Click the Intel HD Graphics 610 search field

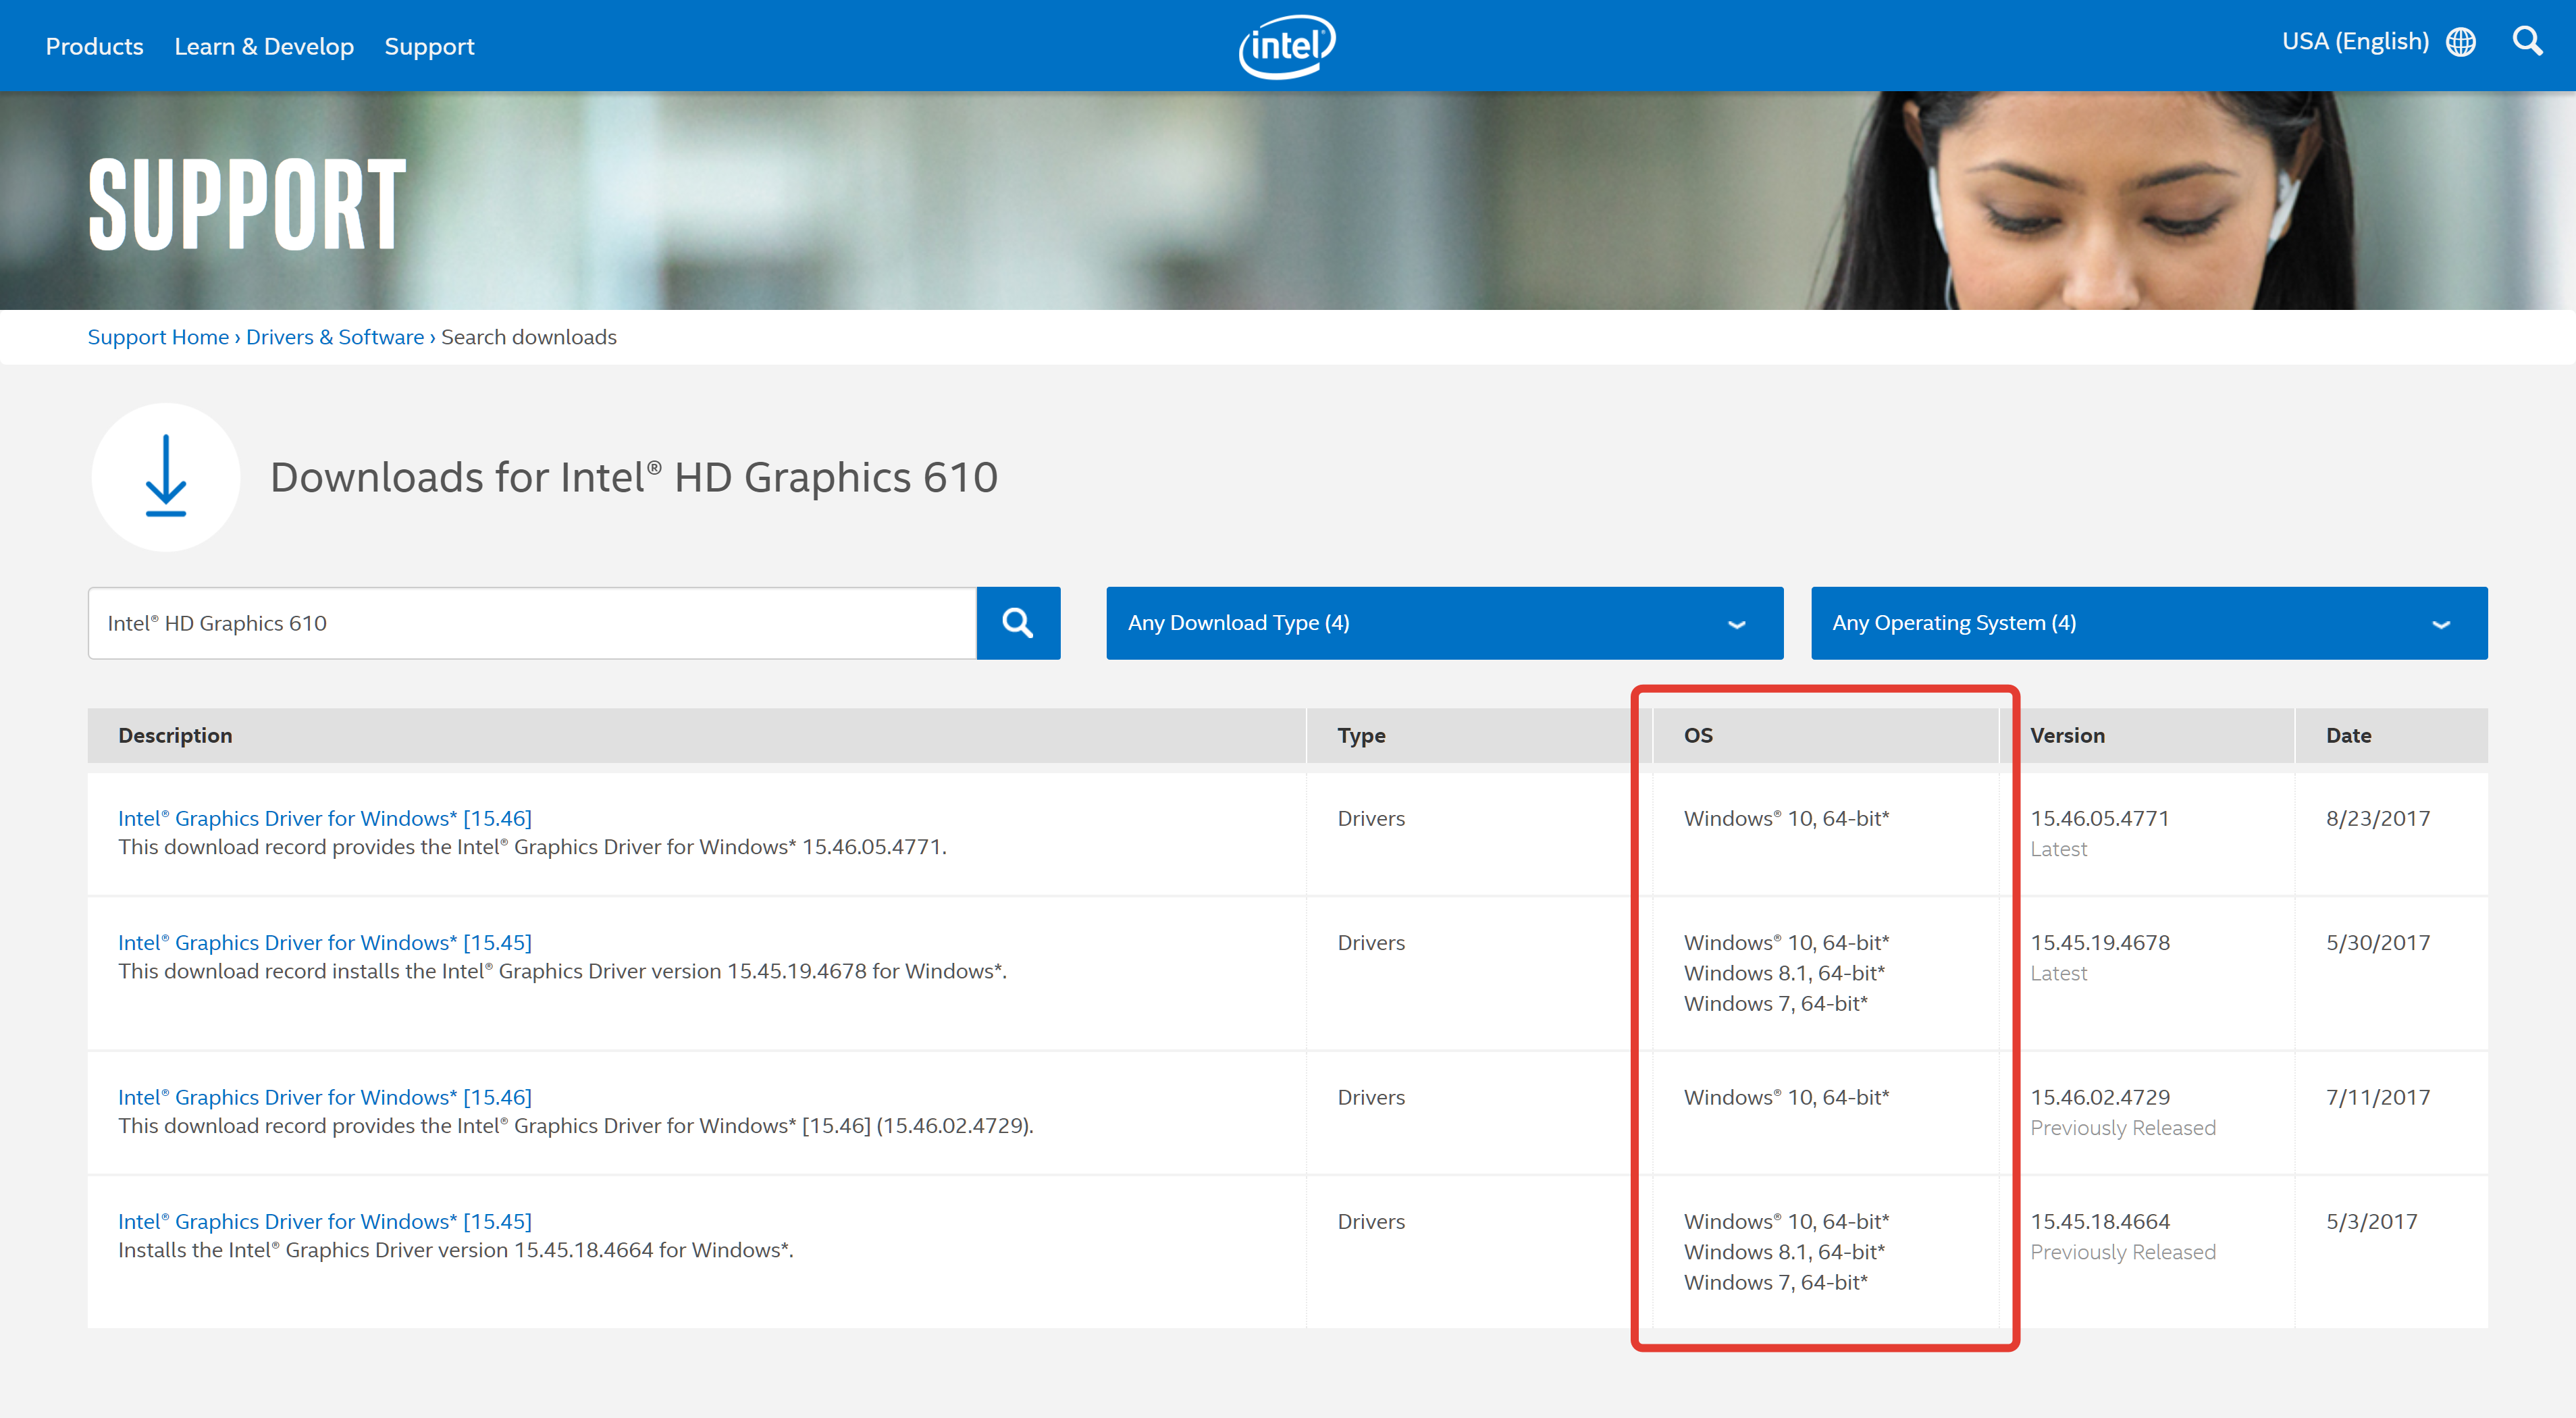(531, 623)
